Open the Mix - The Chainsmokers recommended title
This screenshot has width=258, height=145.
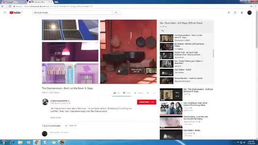[x=198, y=90]
